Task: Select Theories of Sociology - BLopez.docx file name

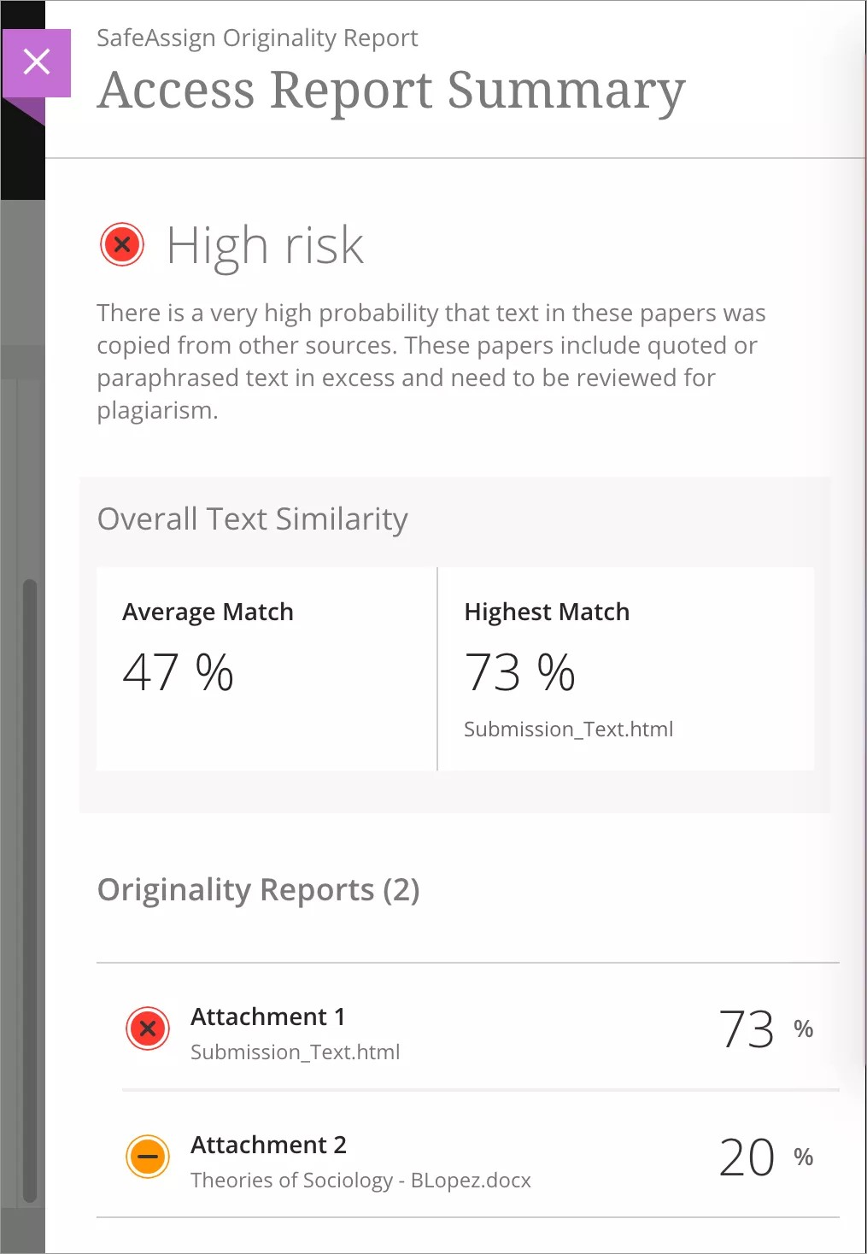Action: [x=360, y=1181]
